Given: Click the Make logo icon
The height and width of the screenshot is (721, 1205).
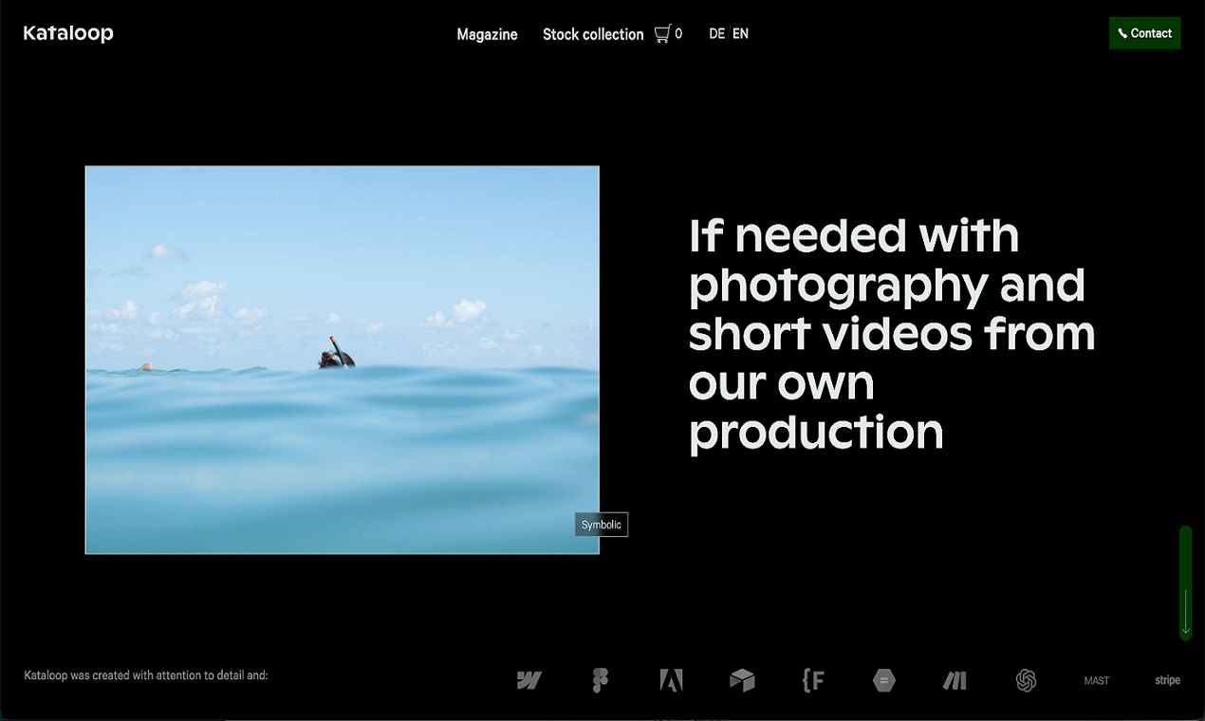Looking at the screenshot, I should coord(954,680).
